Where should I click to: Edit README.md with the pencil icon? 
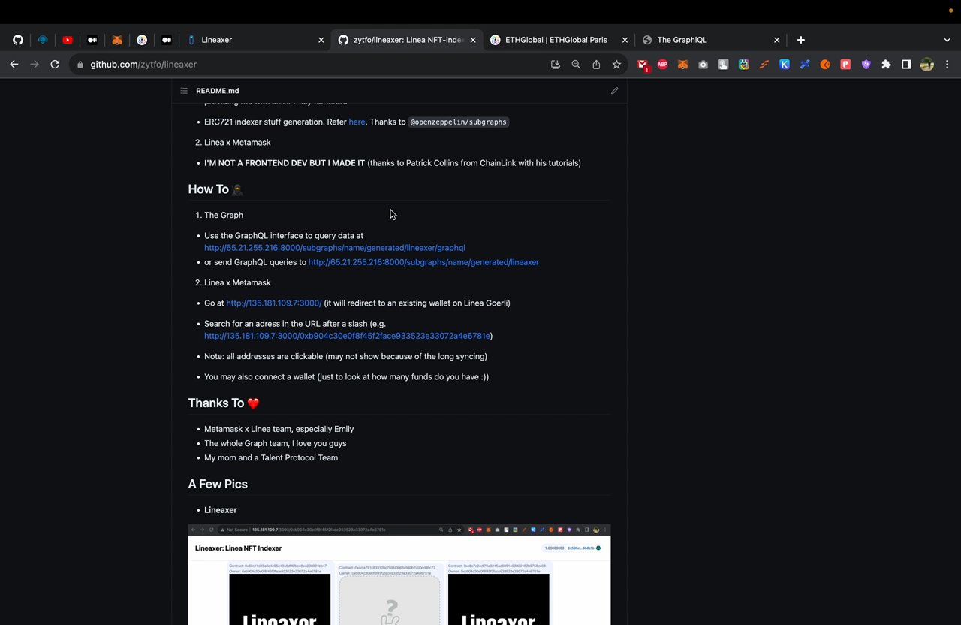click(x=614, y=91)
